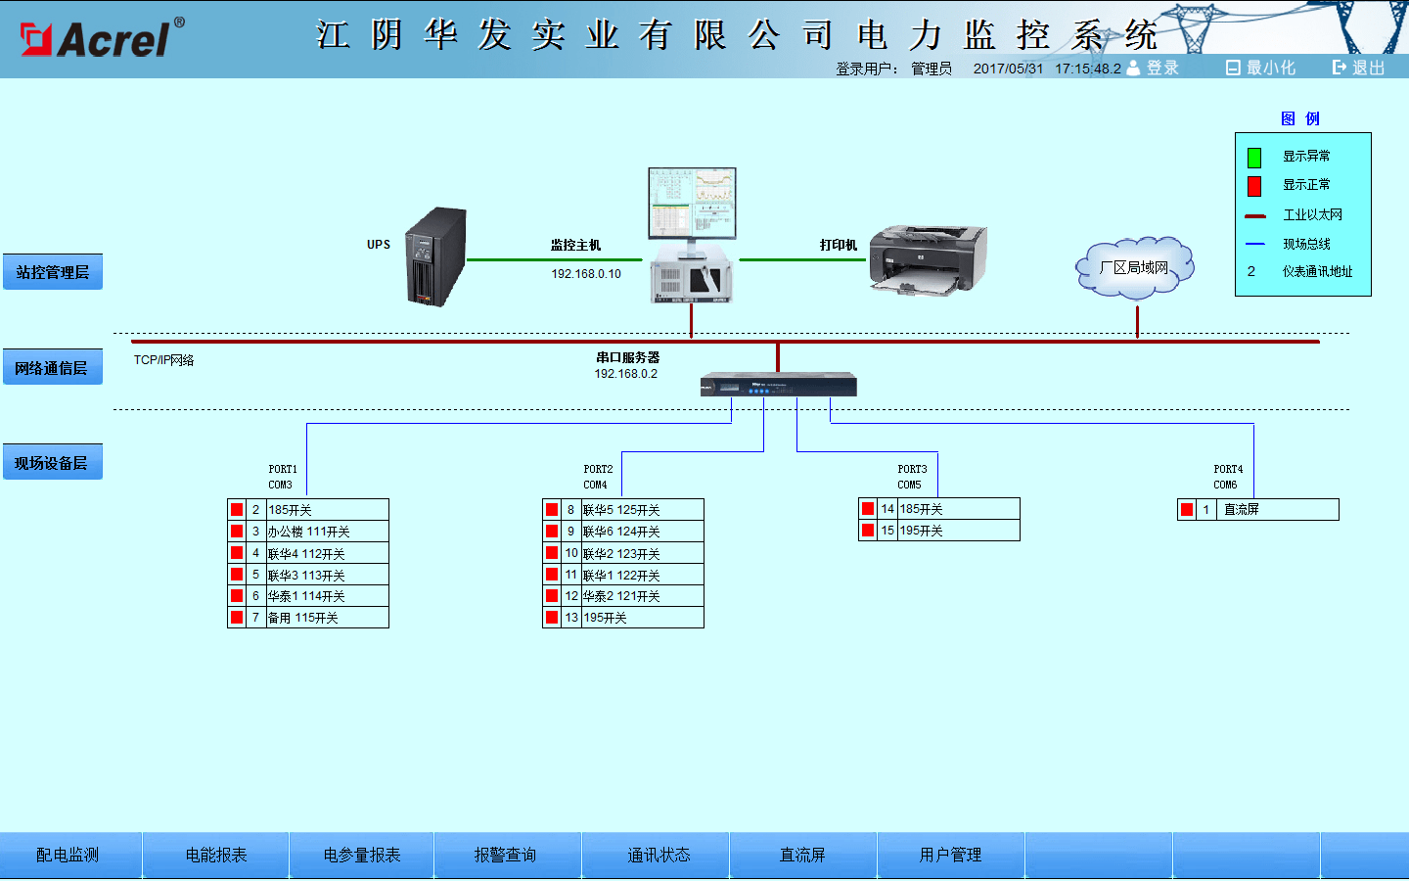Click status indicator for 联华5 125开关

pyautogui.click(x=552, y=510)
